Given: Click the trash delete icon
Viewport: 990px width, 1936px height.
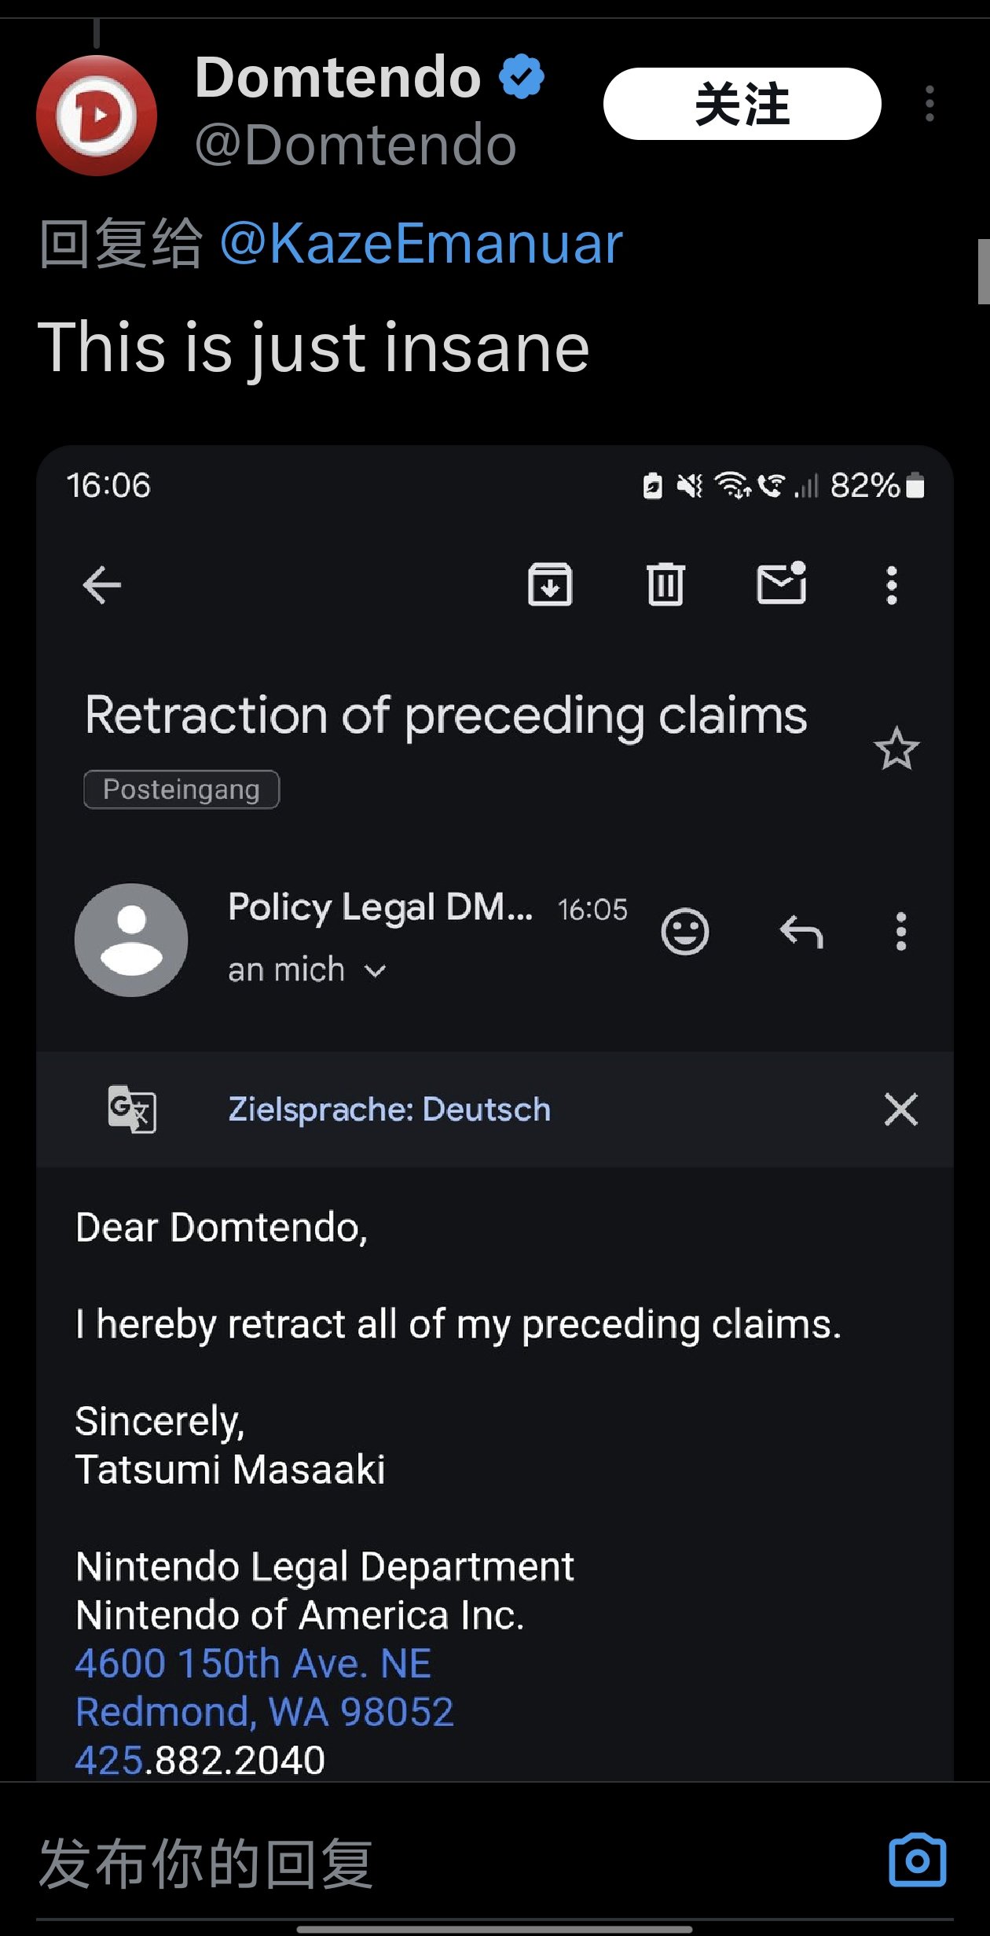Looking at the screenshot, I should pos(665,585).
